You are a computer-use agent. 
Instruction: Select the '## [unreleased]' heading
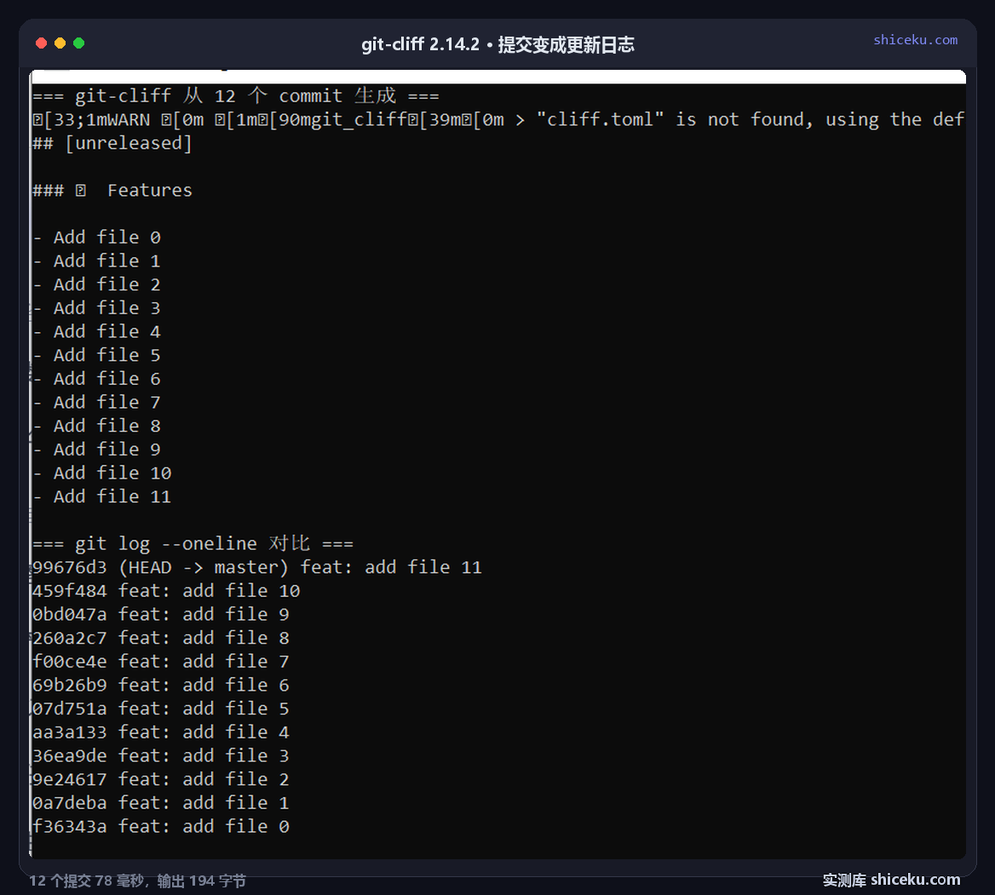click(112, 143)
